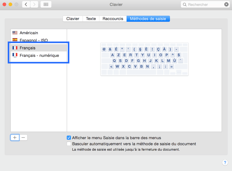This screenshot has height=171, width=232.
Task: Close the Clavier window with red button
Action: pos(4,4)
